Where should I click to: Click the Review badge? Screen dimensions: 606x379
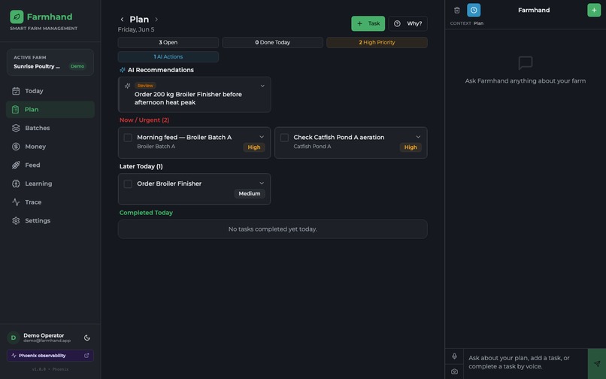(145, 86)
